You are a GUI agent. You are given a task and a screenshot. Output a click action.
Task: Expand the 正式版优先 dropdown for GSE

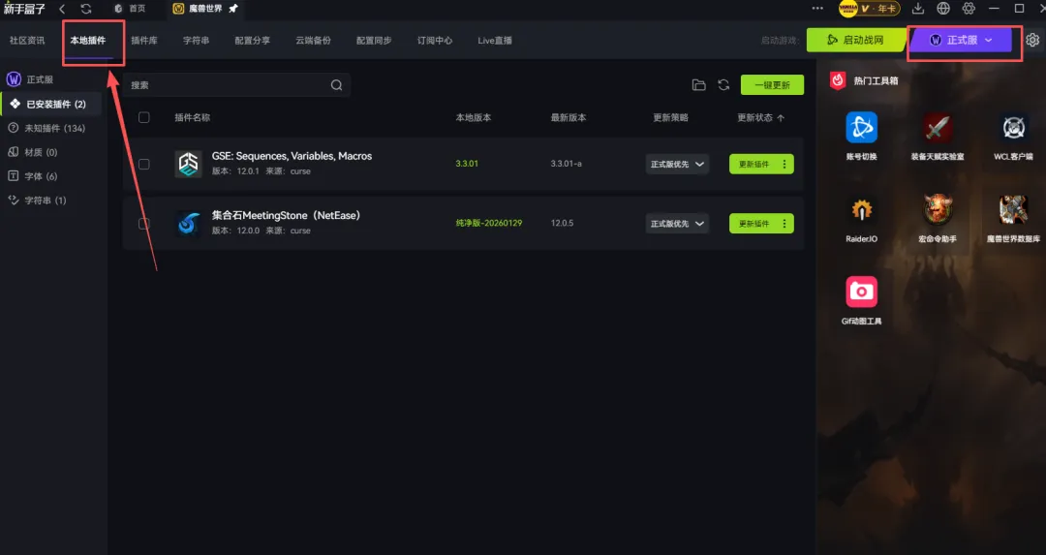tap(677, 164)
